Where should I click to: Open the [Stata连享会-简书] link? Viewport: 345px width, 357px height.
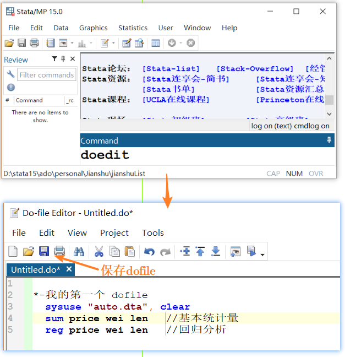(x=186, y=79)
